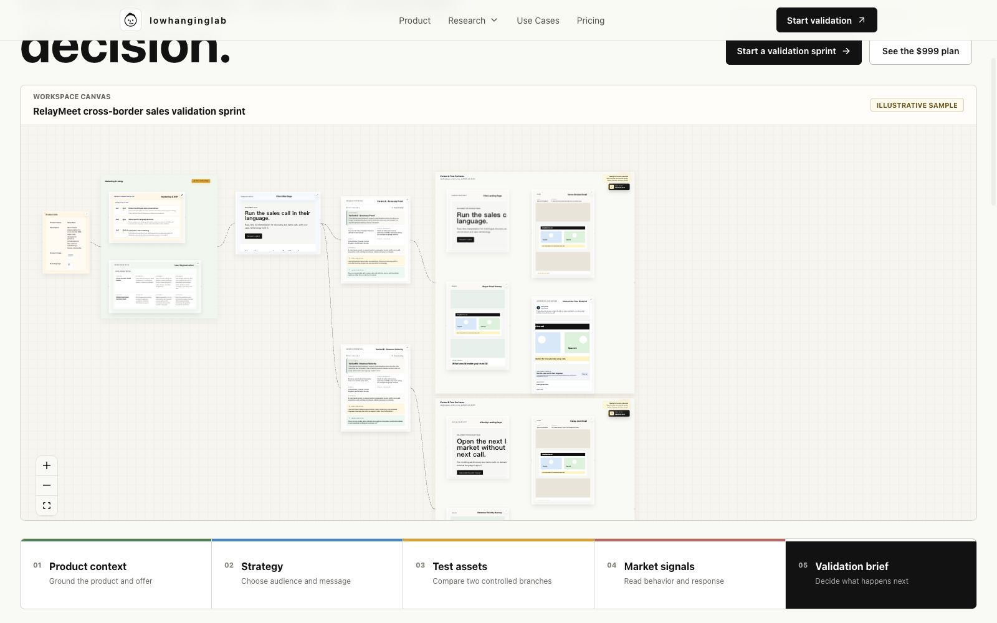Select the Variant B email card beside Velocity Landing Page
This screenshot has height=623, width=997.
(x=563, y=460)
